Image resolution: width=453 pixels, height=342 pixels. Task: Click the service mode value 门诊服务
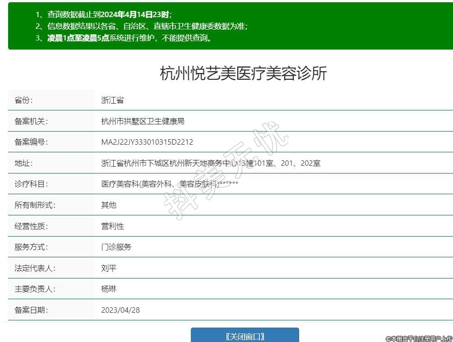tap(116, 247)
